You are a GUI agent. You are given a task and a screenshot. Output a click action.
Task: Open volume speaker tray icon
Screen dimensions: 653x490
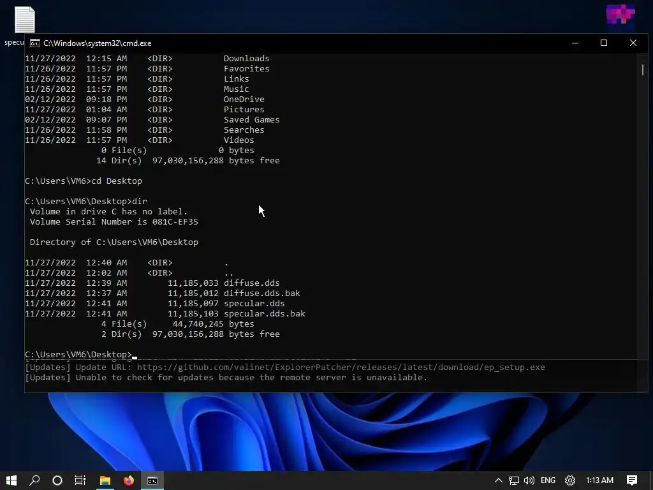click(x=529, y=480)
